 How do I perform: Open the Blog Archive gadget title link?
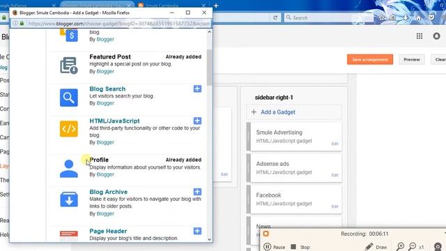[109, 192]
